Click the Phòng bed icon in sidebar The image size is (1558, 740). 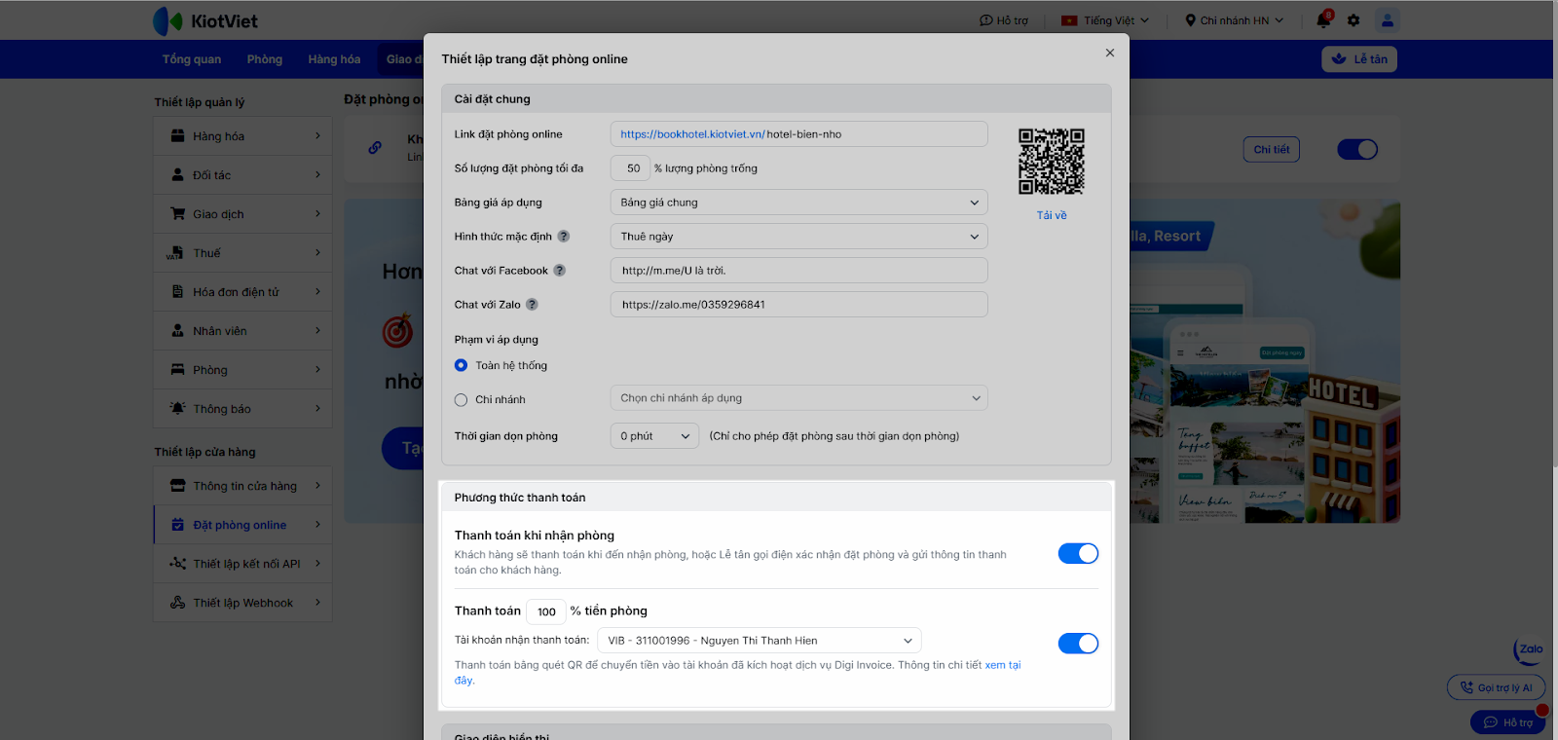177,370
